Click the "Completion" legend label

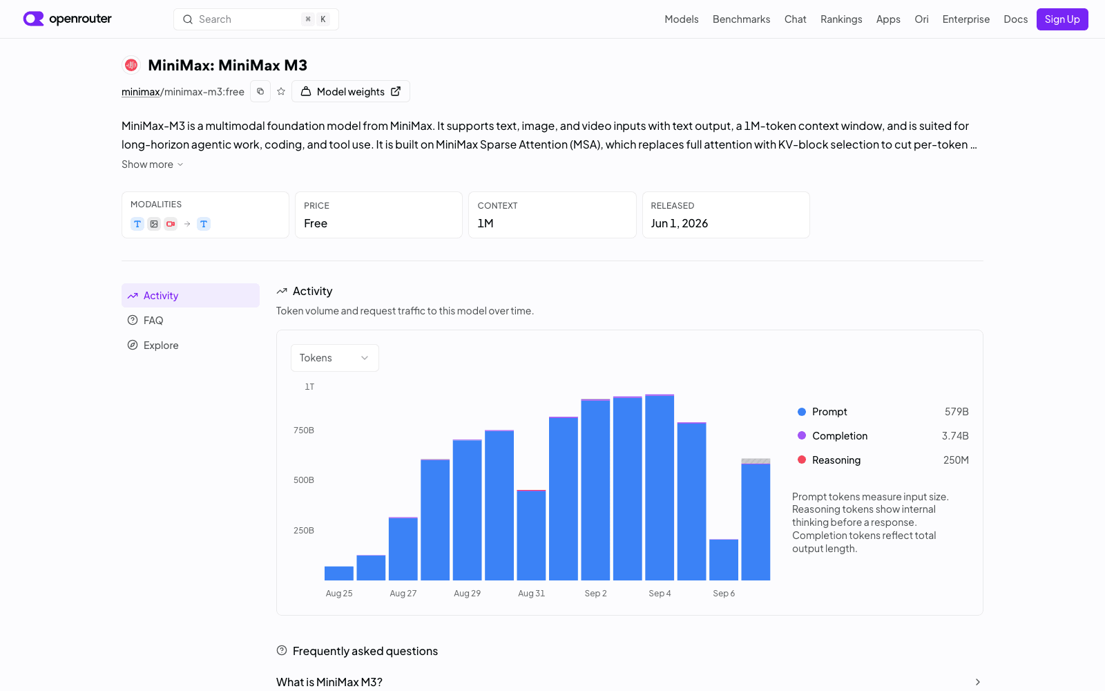840,436
